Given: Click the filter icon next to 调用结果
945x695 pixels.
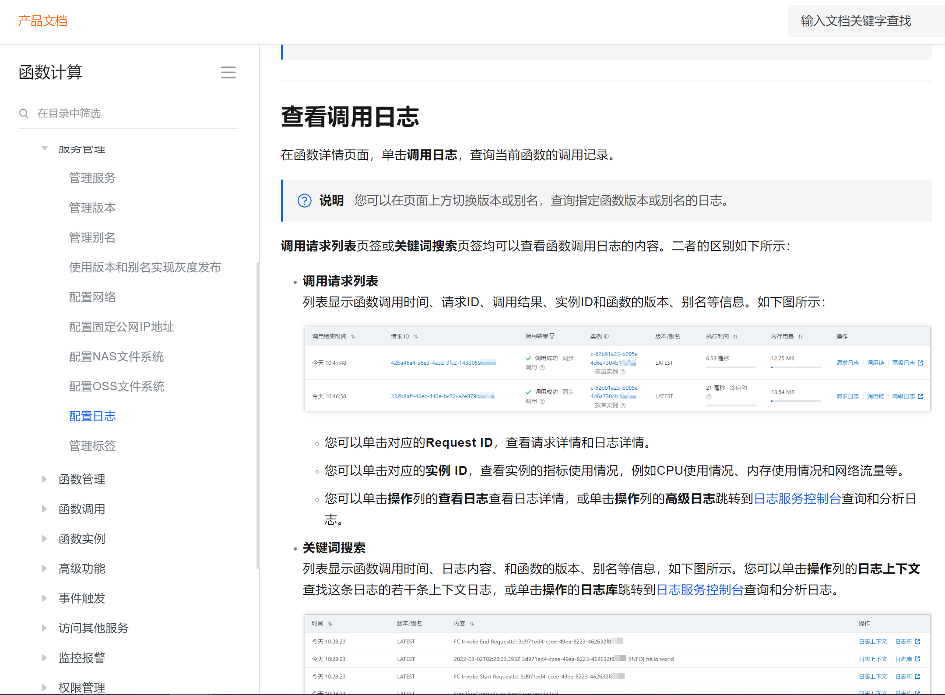Looking at the screenshot, I should point(552,336).
